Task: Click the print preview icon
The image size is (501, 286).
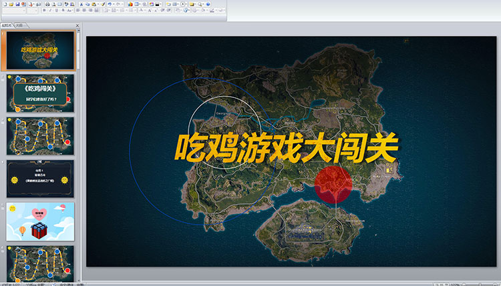Action: (53, 4)
